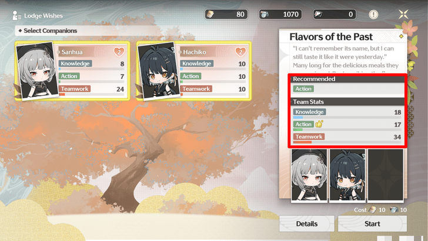Deselect the Hachiko companion card
This screenshot has height=241, width=428.
(x=193, y=71)
